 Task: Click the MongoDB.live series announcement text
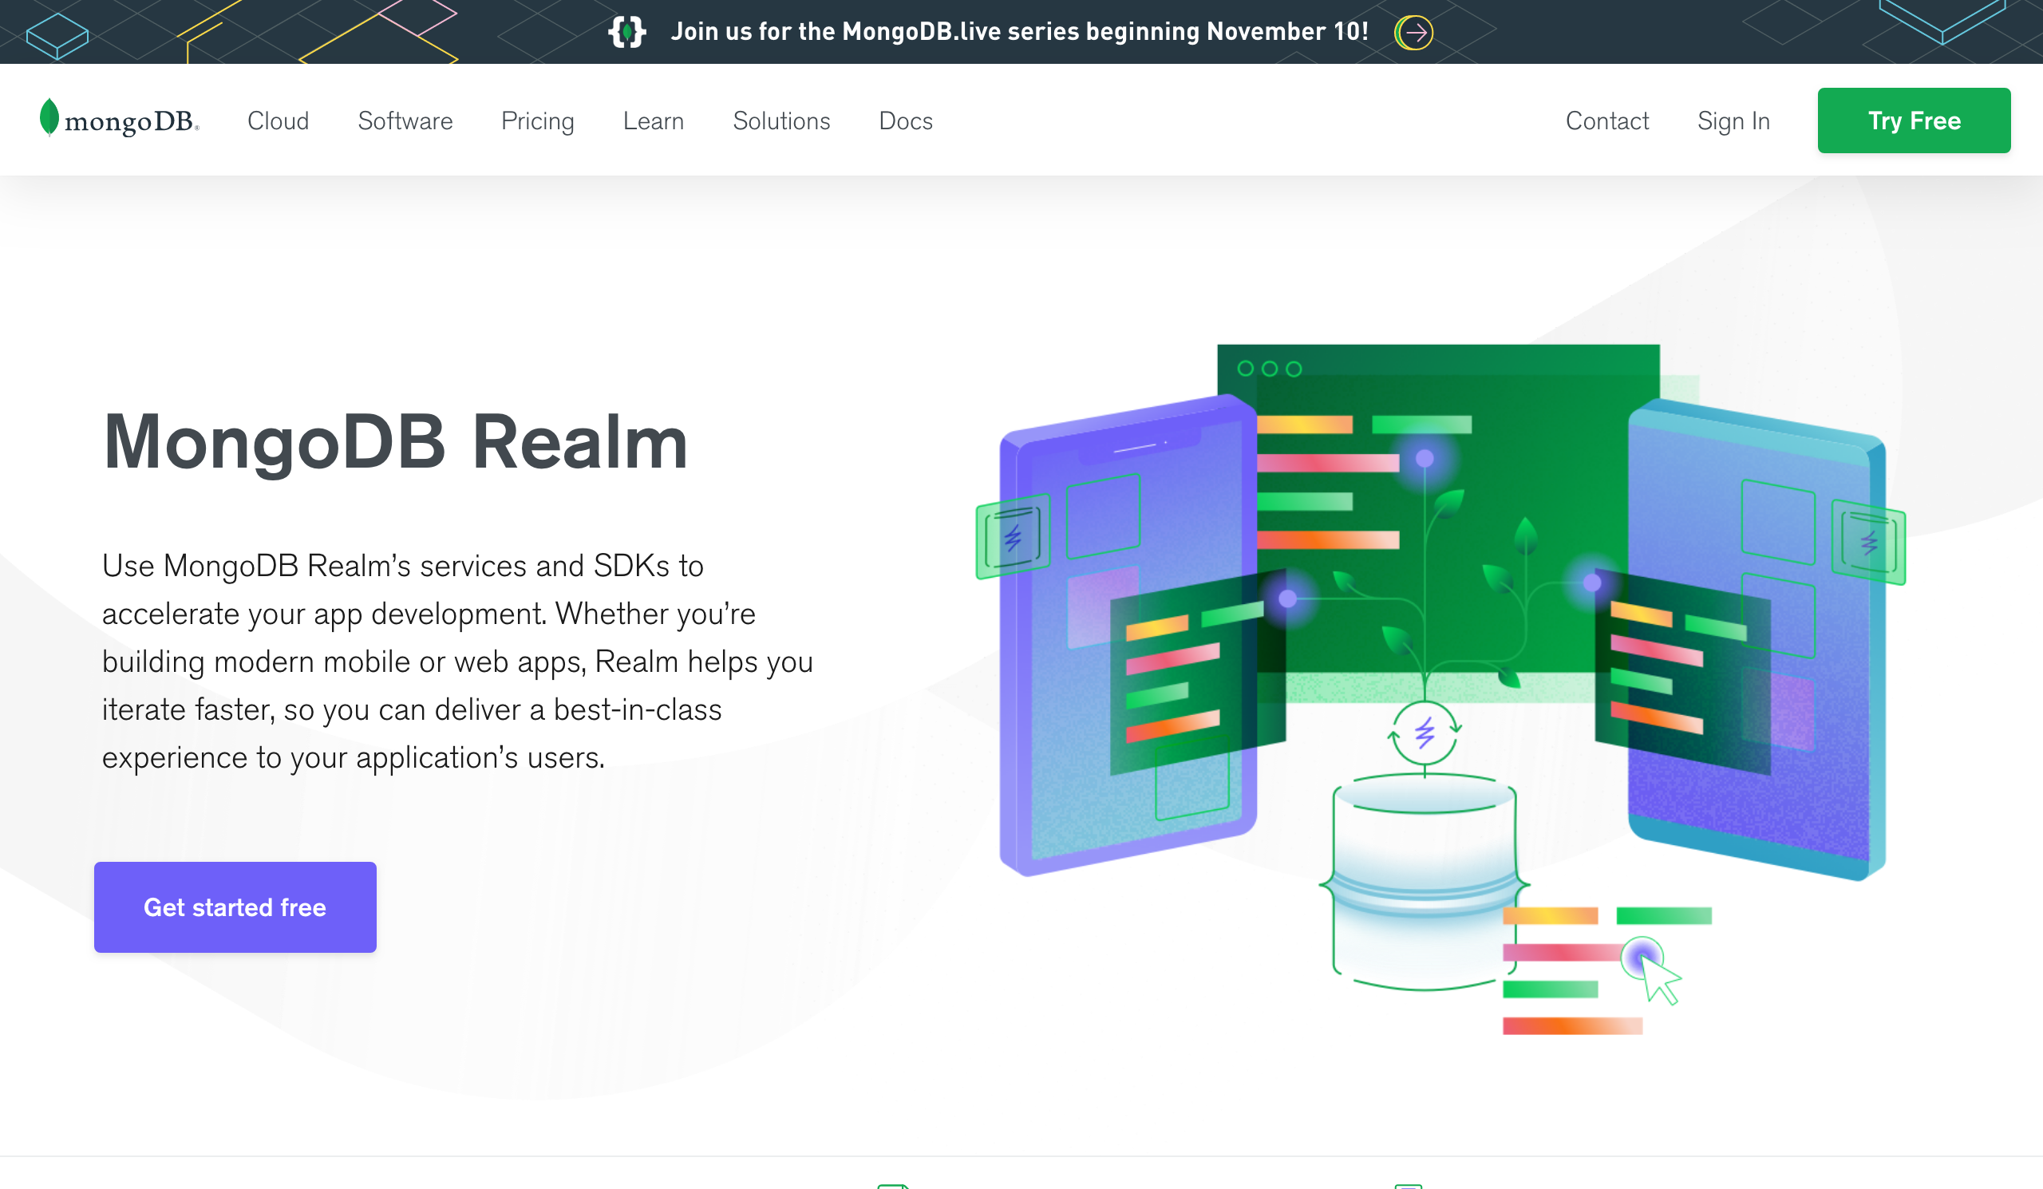[1019, 32]
